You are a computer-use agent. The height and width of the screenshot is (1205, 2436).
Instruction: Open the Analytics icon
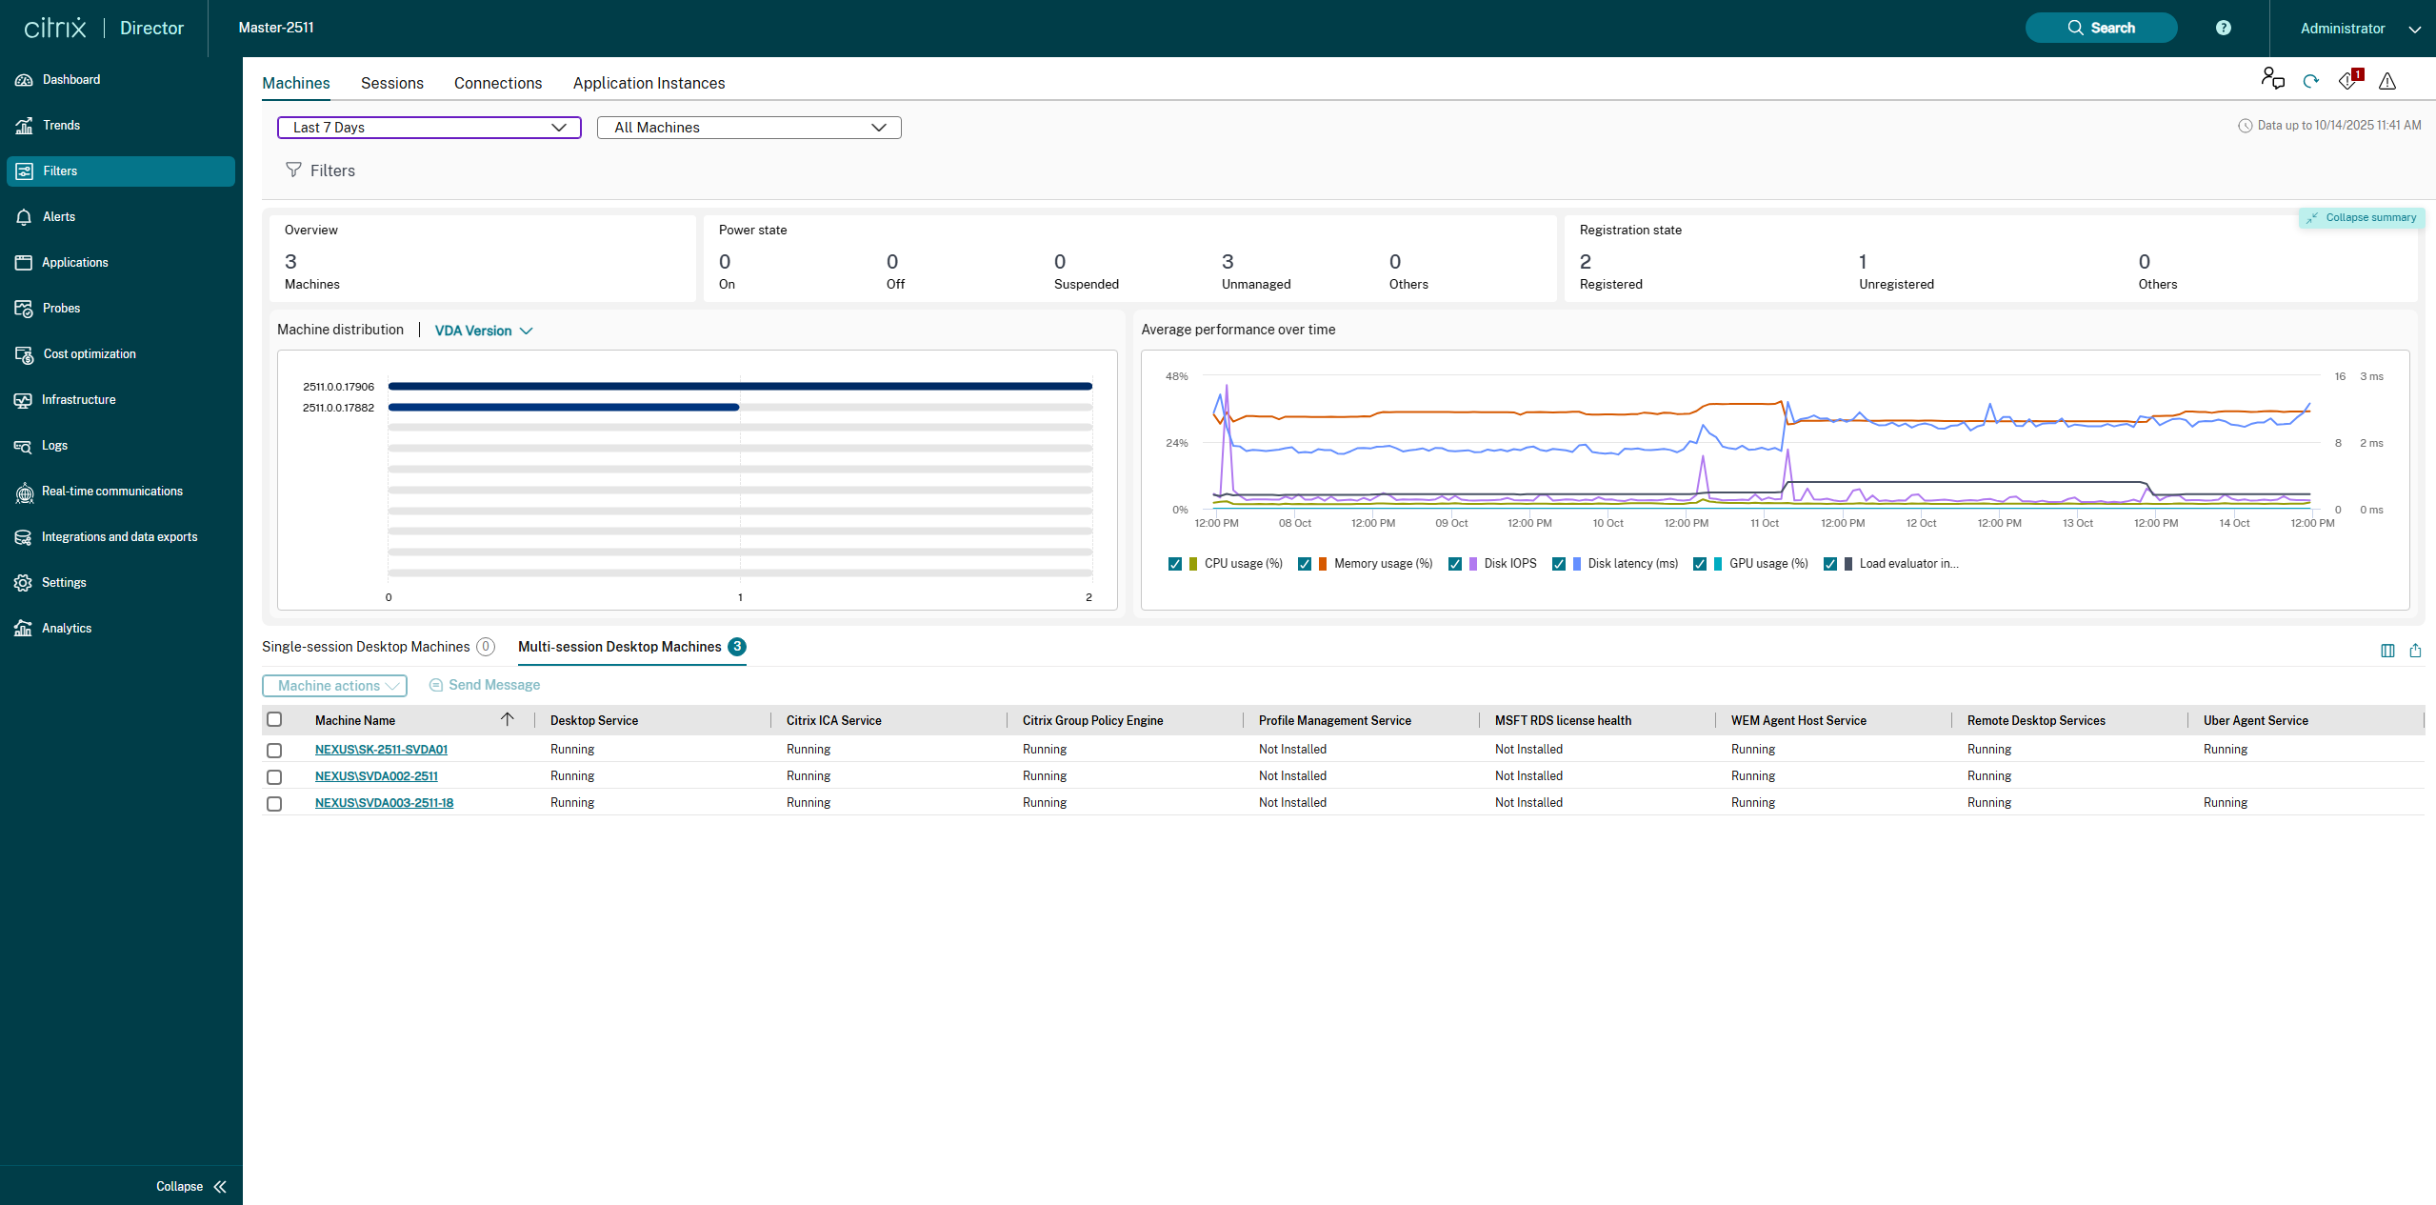pos(24,629)
